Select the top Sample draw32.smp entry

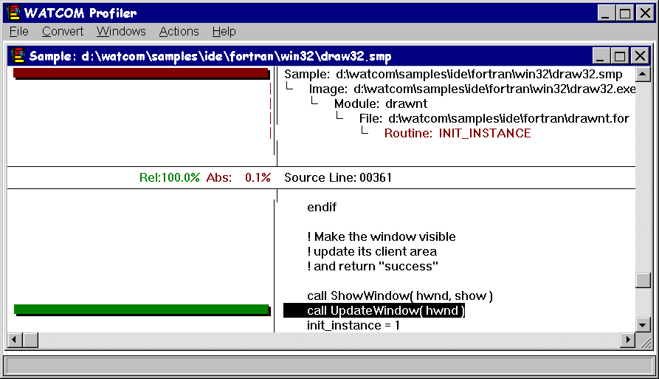click(453, 74)
